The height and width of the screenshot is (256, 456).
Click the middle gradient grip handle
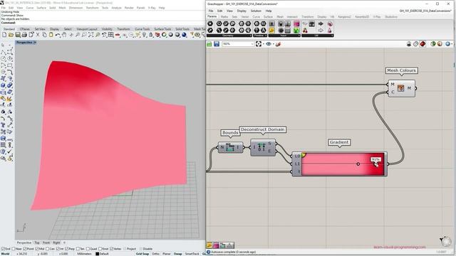point(358,164)
